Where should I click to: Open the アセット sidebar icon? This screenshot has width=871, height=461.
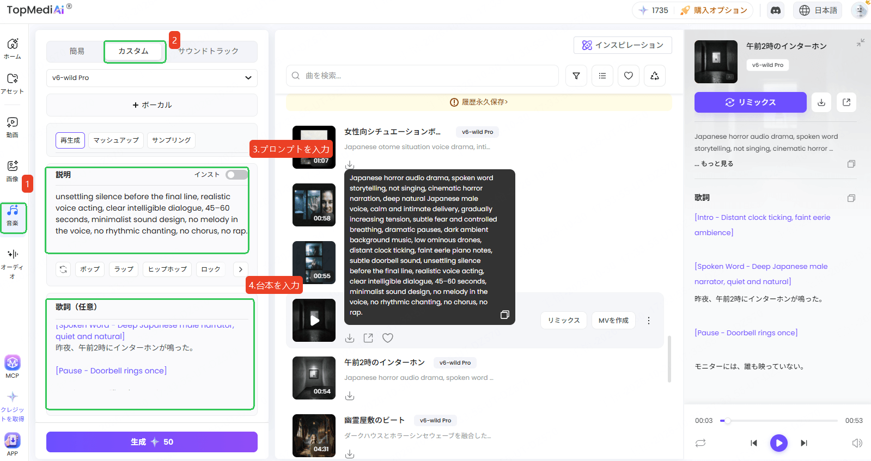pos(13,83)
